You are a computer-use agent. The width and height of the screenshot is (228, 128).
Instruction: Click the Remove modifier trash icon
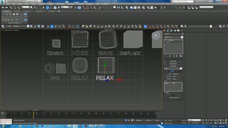[177, 56]
